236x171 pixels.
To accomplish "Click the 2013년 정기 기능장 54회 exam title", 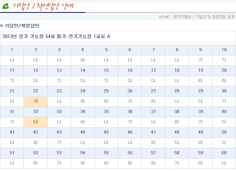I will [x=56, y=37].
